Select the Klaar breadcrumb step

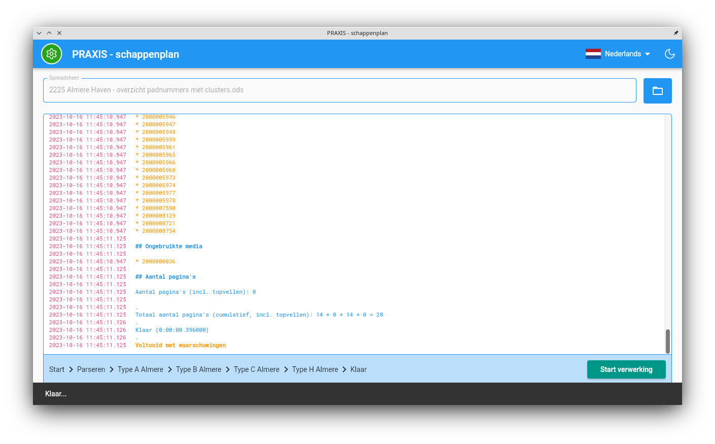[x=359, y=369]
